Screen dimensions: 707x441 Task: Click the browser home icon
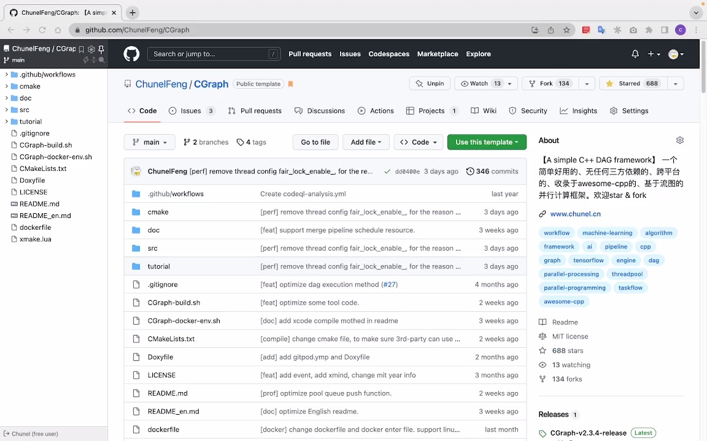(x=58, y=29)
